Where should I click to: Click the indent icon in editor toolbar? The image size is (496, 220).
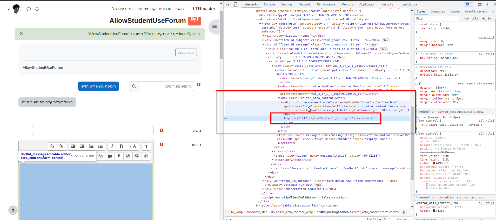point(73,146)
